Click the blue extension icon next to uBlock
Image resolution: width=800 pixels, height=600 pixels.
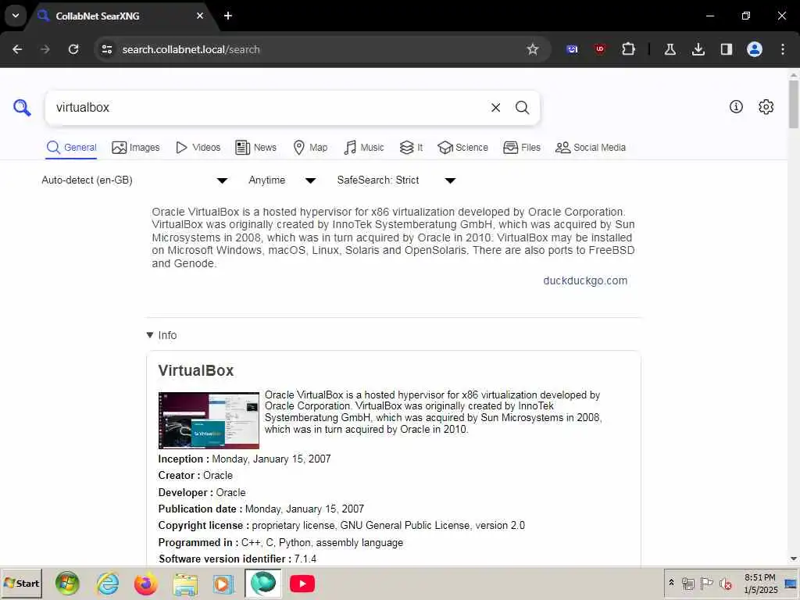point(572,49)
